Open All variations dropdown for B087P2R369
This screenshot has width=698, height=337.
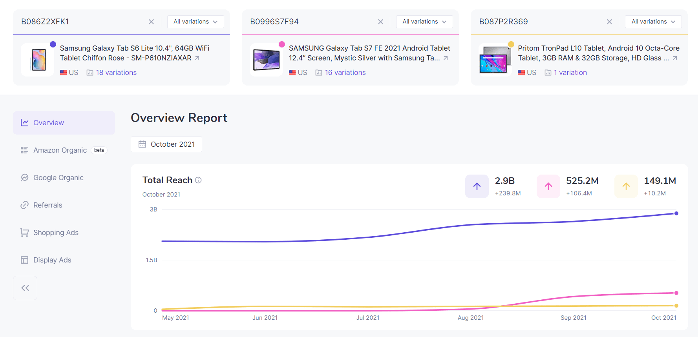tap(653, 22)
